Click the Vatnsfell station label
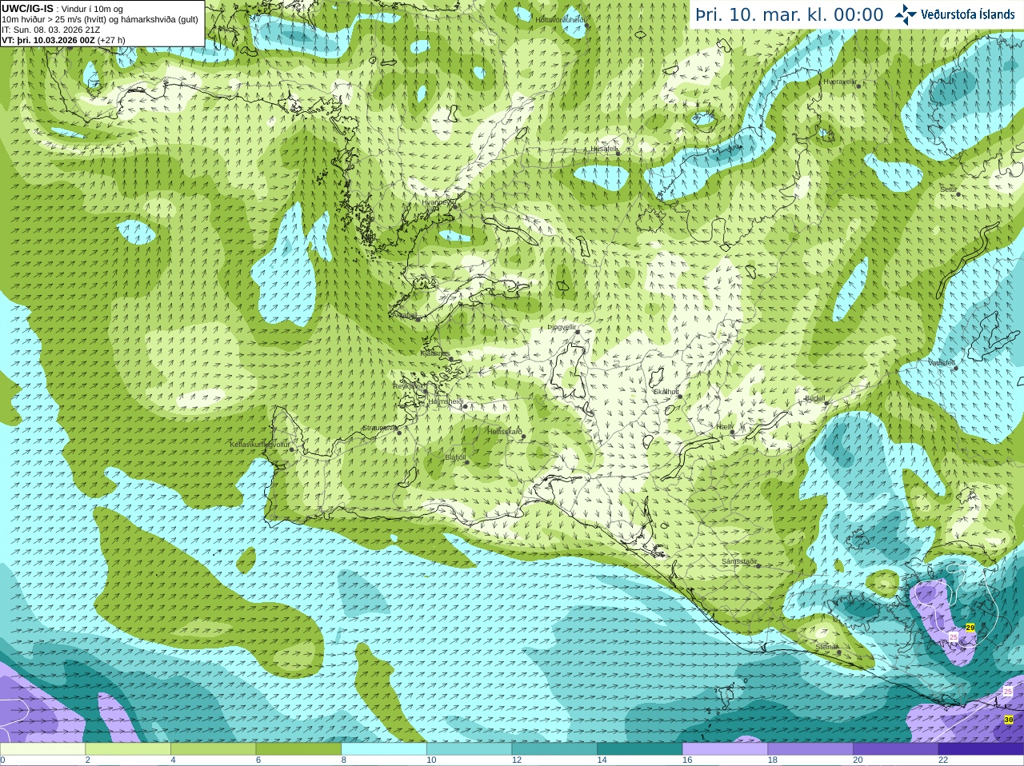1024x766 pixels. tap(942, 363)
